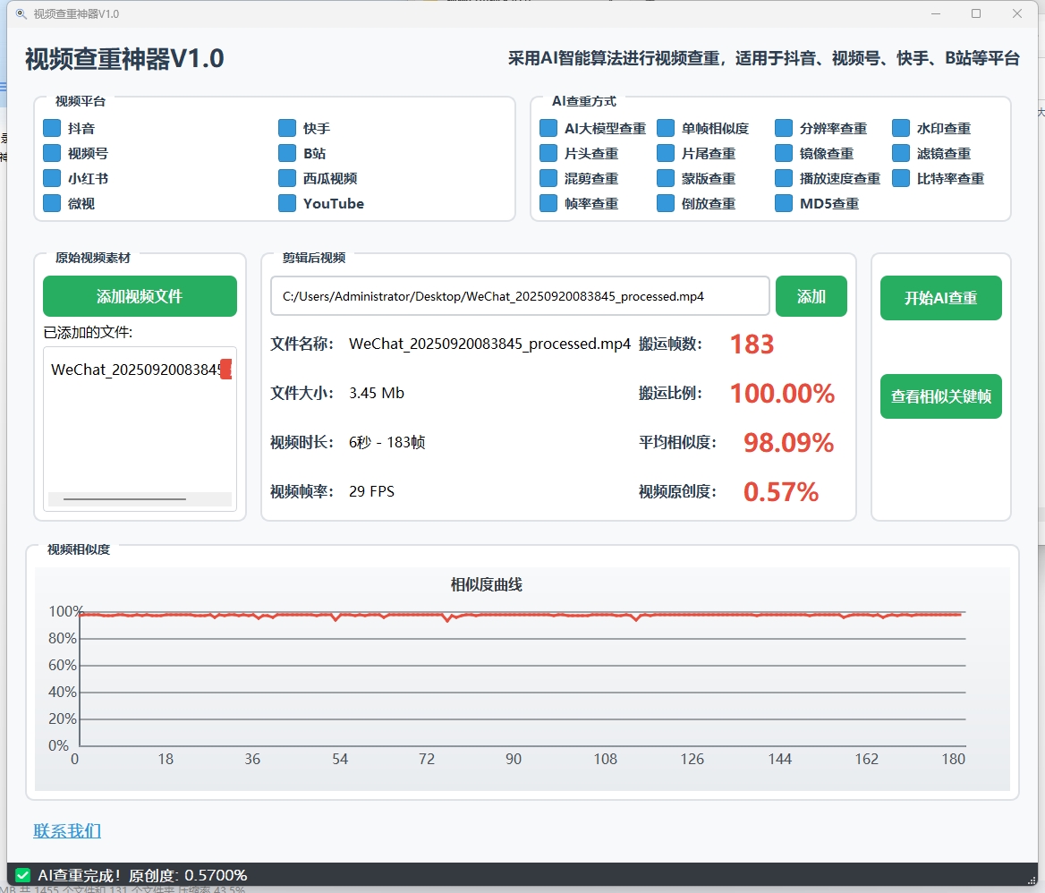Screen dimensions: 1045x893
Task: Check the AI大模型查重 option
Action: 548,128
